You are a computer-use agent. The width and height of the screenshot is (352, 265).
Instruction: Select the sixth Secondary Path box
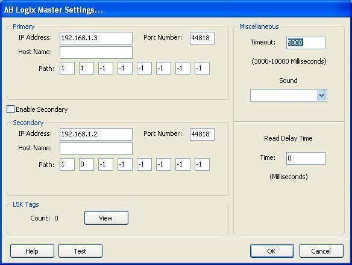tap(164, 165)
